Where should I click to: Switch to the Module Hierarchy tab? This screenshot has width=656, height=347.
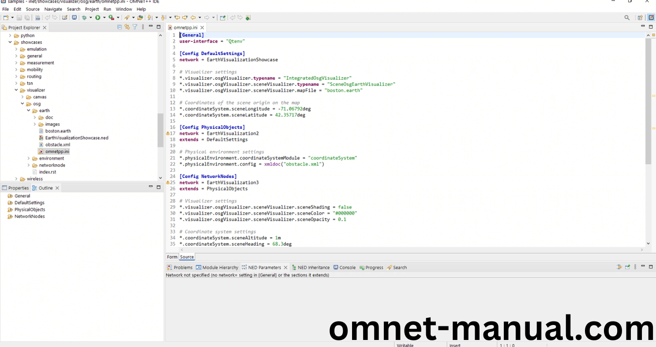(x=217, y=267)
